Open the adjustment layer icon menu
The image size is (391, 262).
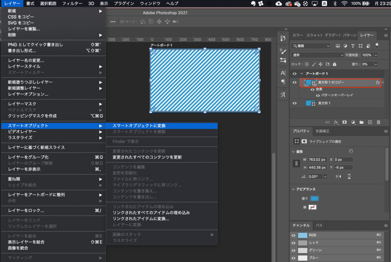click(x=353, y=122)
